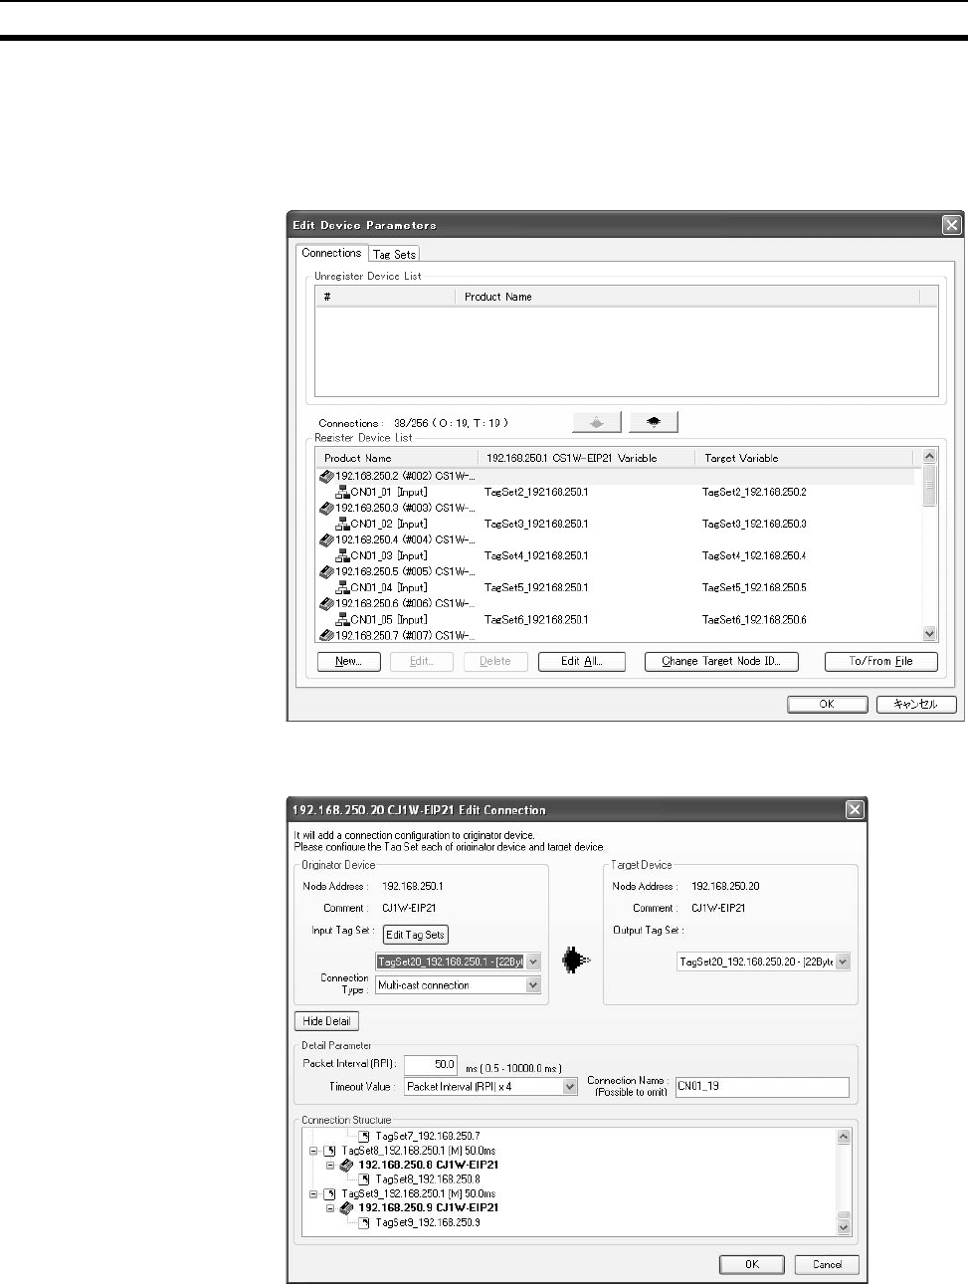Image resolution: width=968 pixels, height=1284 pixels.
Task: Select device 192.168.250.3 (#003) row icon
Action: [326, 508]
